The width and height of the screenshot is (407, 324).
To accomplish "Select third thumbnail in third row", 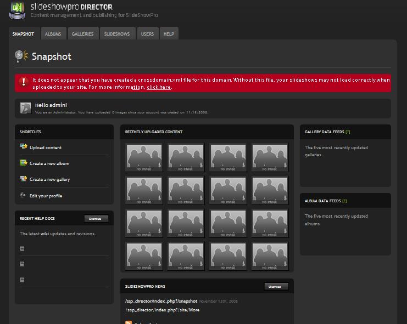I will [228, 223].
